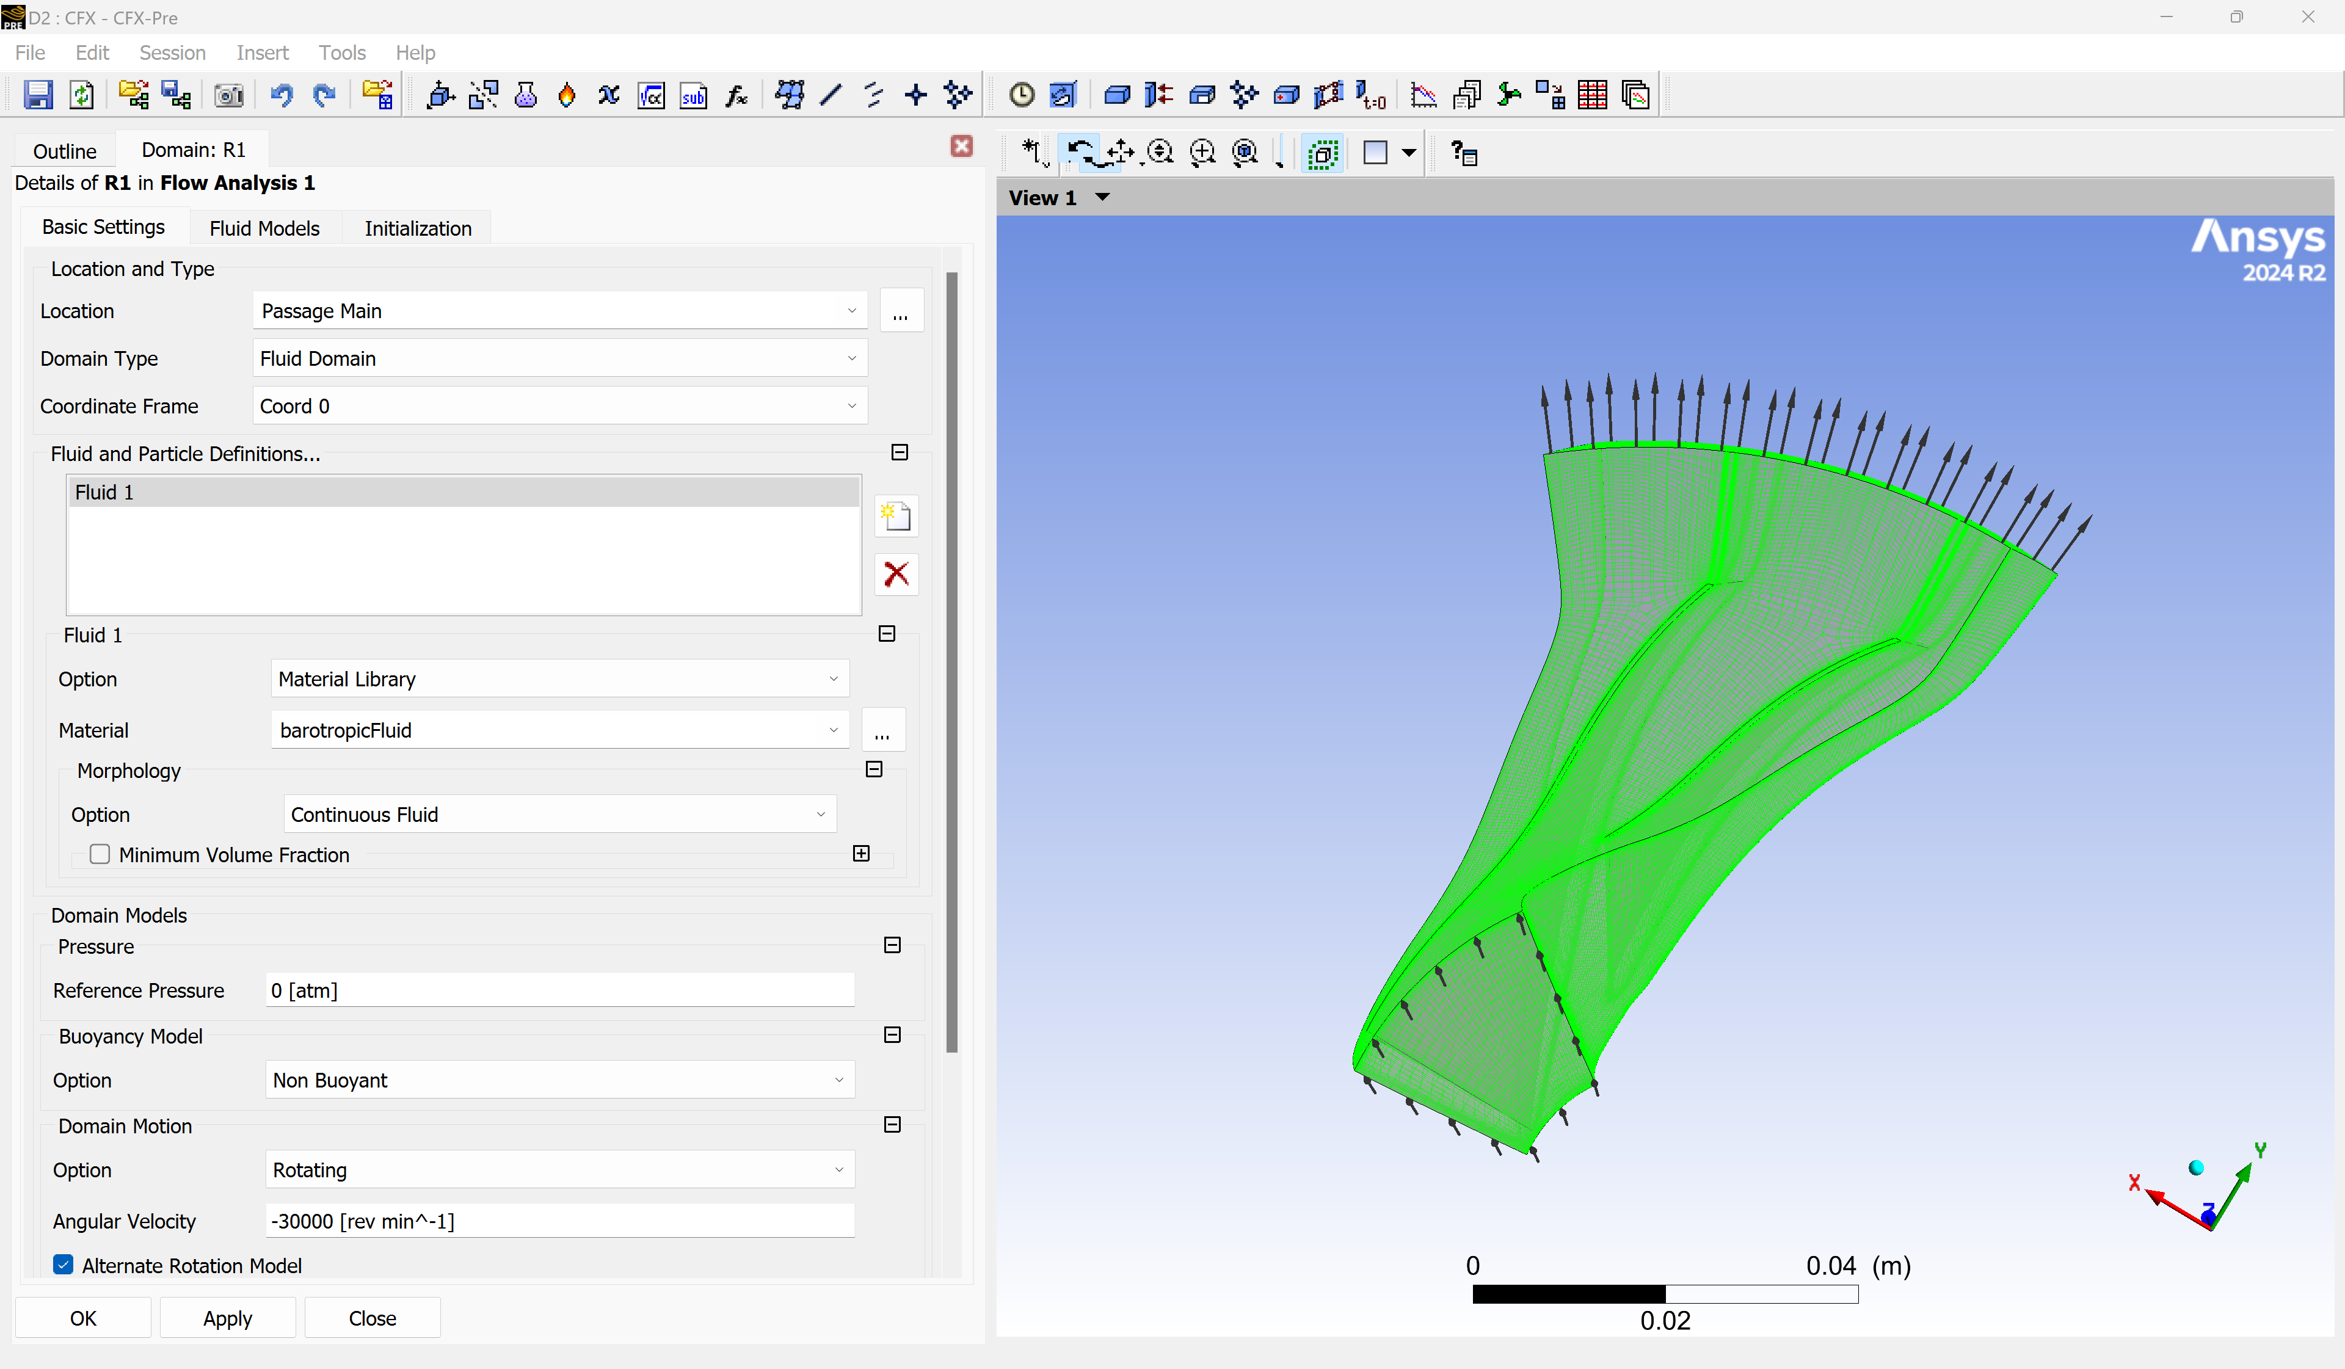Redo the last action
The width and height of the screenshot is (2345, 1369).
(x=324, y=95)
